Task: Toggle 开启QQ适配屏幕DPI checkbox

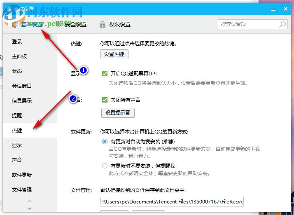Action: (105, 73)
